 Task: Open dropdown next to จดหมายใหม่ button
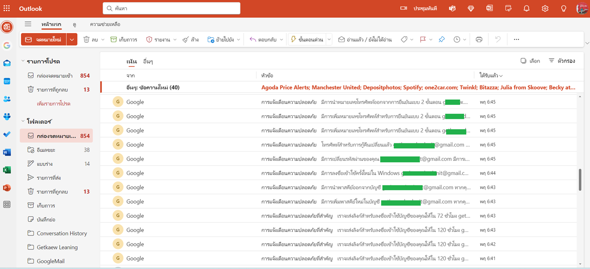(x=72, y=39)
